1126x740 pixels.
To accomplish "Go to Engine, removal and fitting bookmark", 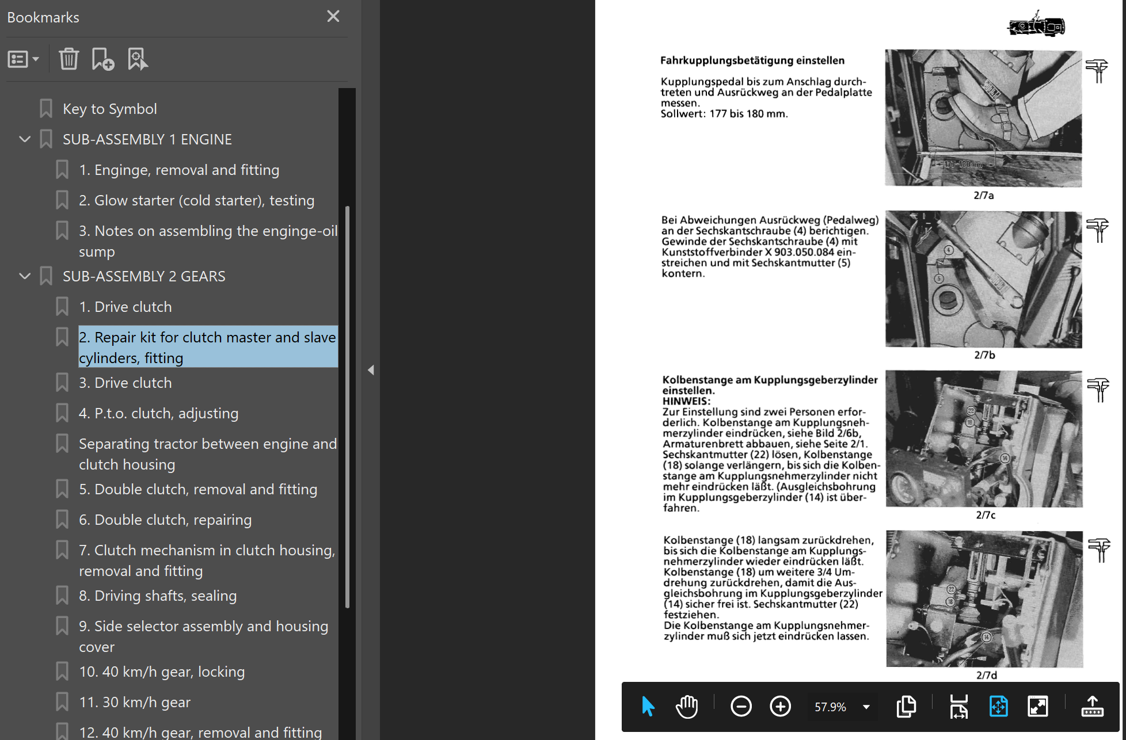I will pyautogui.click(x=179, y=170).
